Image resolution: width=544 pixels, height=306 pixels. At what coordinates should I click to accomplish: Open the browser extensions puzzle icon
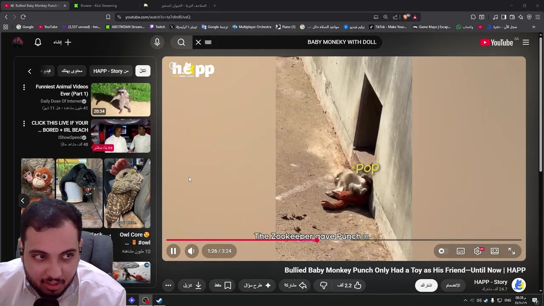click(473, 17)
